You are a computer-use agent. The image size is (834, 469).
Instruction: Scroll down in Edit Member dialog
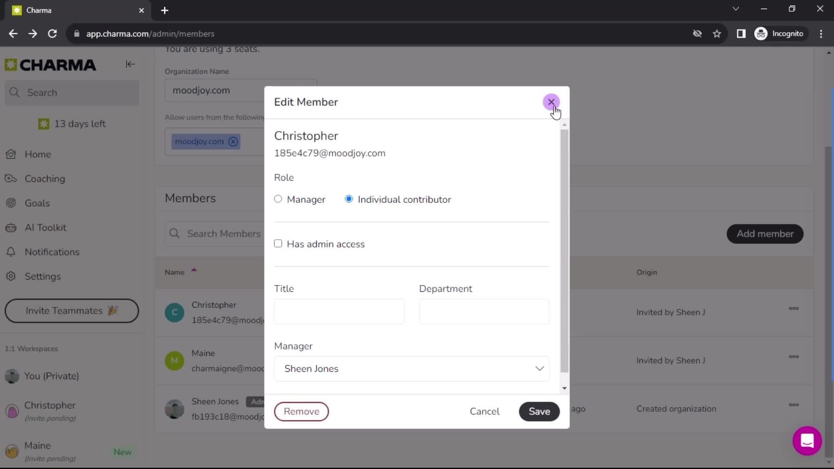tap(564, 388)
